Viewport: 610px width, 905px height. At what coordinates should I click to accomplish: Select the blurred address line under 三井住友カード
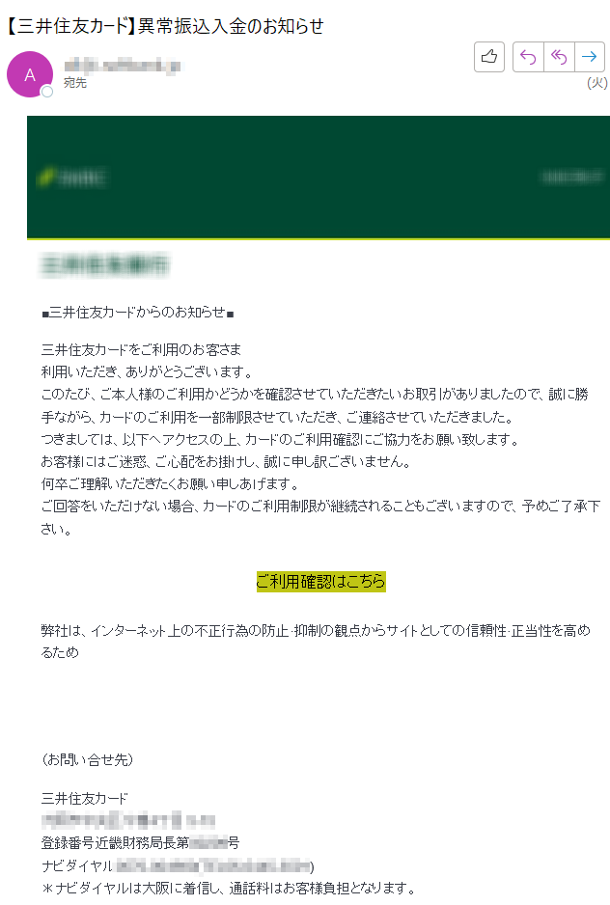(128, 820)
